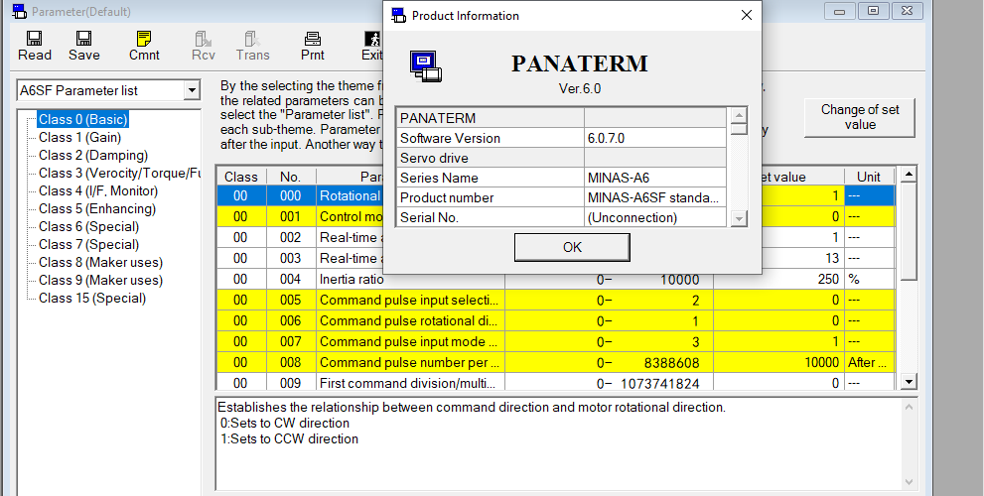
Task: Click the Trans transmit icon
Action: coord(252,46)
